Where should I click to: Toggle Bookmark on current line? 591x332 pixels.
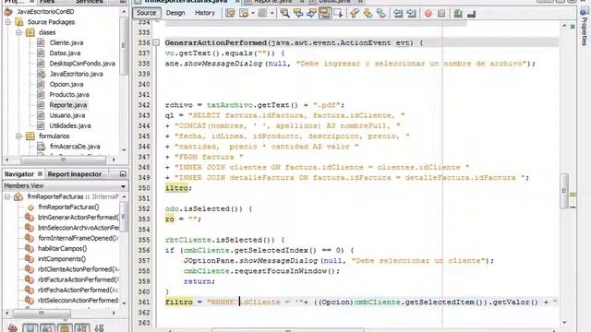(381, 14)
